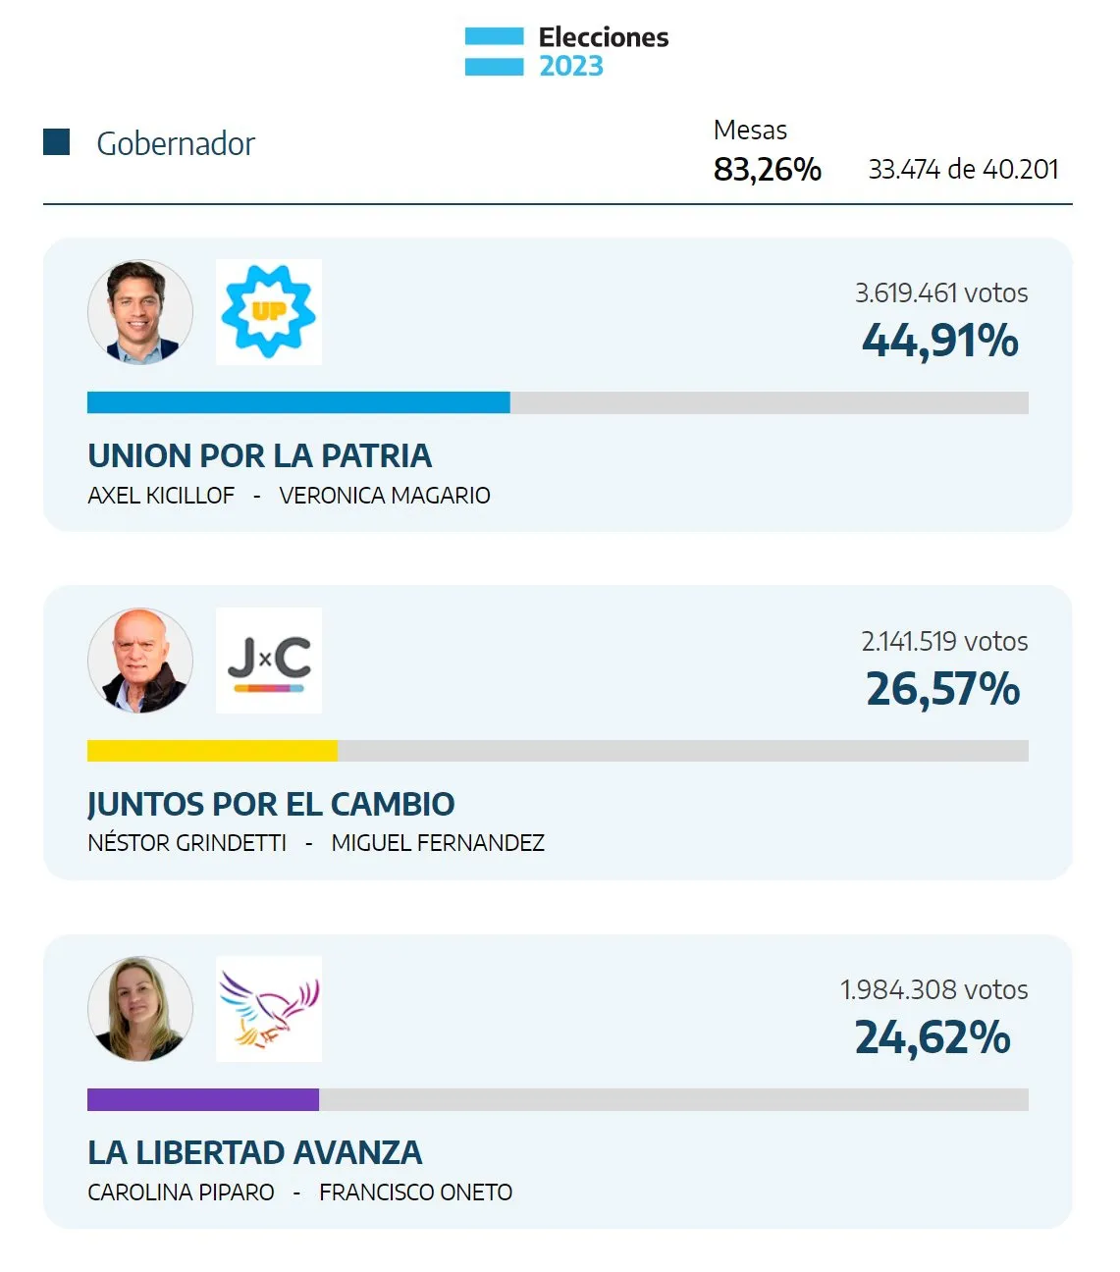The height and width of the screenshot is (1272, 1120).
Task: Click the blue 44,91% progress bar
Action: (x=298, y=402)
